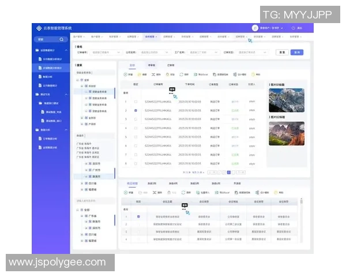Tick checkbox for row 5 in orders table

(136, 137)
